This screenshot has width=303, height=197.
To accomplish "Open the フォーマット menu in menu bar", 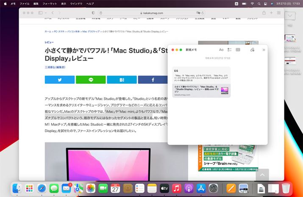I will pyautogui.click(x=50, y=3).
